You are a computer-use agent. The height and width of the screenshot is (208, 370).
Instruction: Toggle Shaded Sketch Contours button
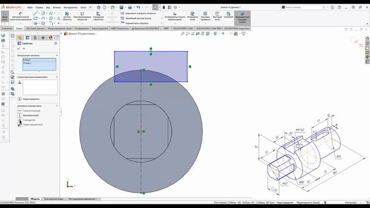tap(242, 18)
